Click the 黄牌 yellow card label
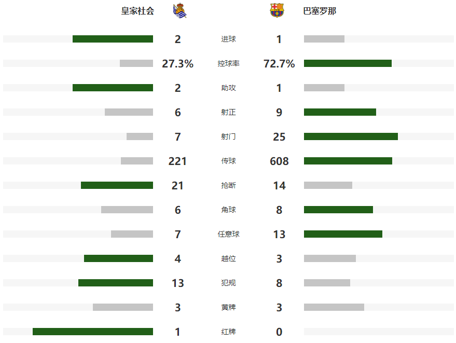The height and width of the screenshot is (343, 456). (x=228, y=308)
